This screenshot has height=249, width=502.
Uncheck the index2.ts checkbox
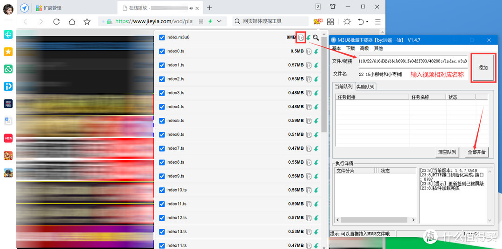pos(162,79)
